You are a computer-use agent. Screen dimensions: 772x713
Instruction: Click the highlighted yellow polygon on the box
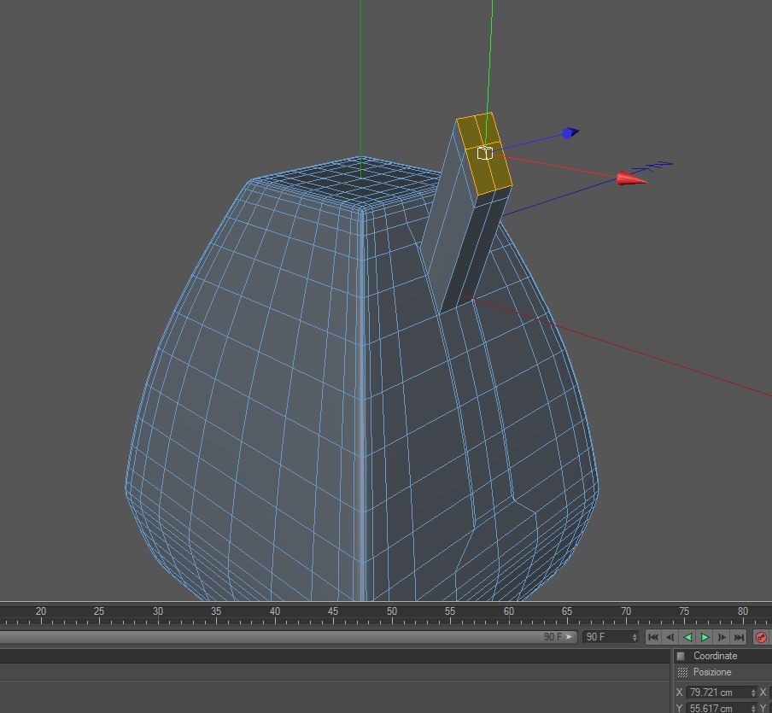[x=484, y=153]
